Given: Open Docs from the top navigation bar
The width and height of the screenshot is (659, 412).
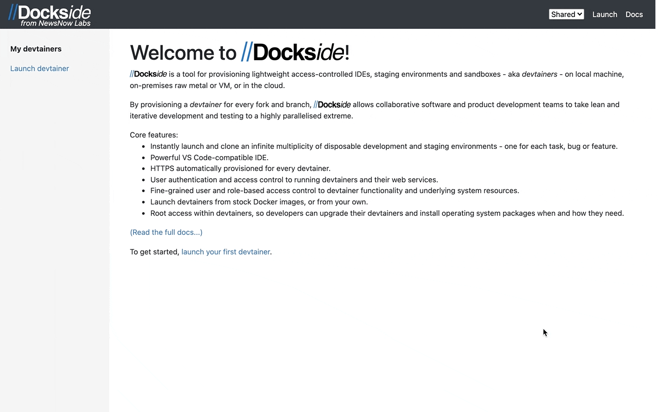Looking at the screenshot, I should coord(634,14).
